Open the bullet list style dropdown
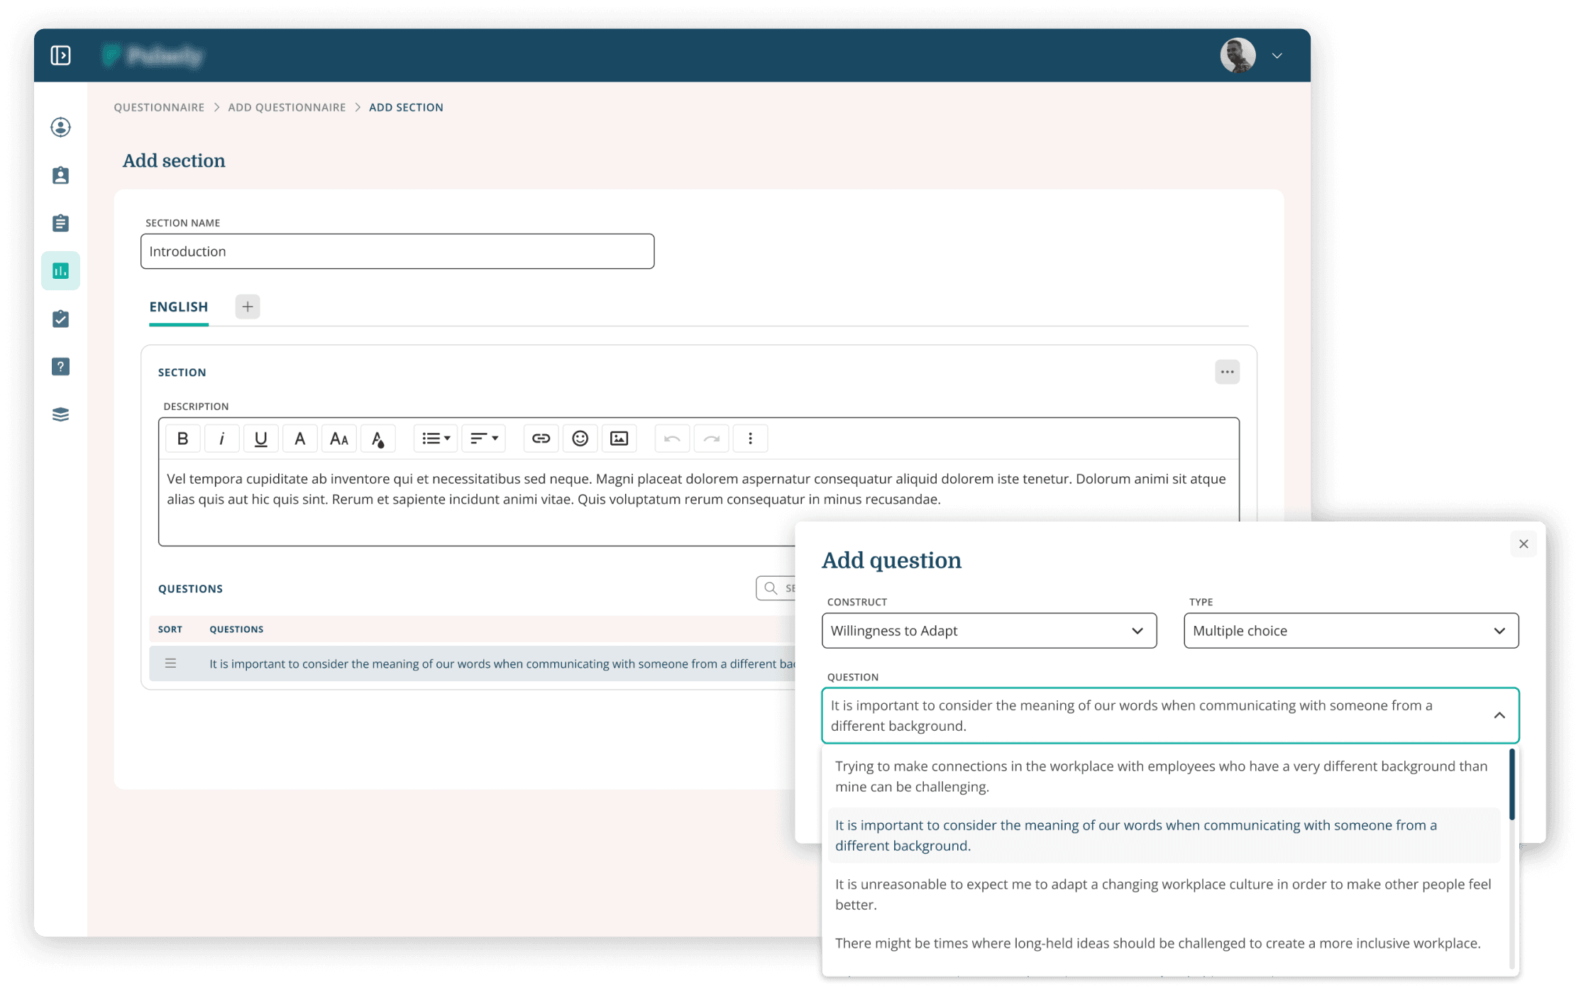Image resolution: width=1581 pixels, height=987 pixels. coord(436,439)
